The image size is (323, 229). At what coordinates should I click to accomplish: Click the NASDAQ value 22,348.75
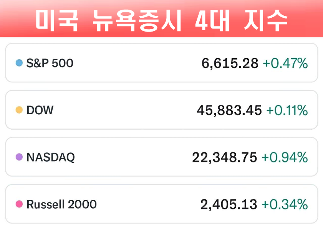click(x=225, y=157)
